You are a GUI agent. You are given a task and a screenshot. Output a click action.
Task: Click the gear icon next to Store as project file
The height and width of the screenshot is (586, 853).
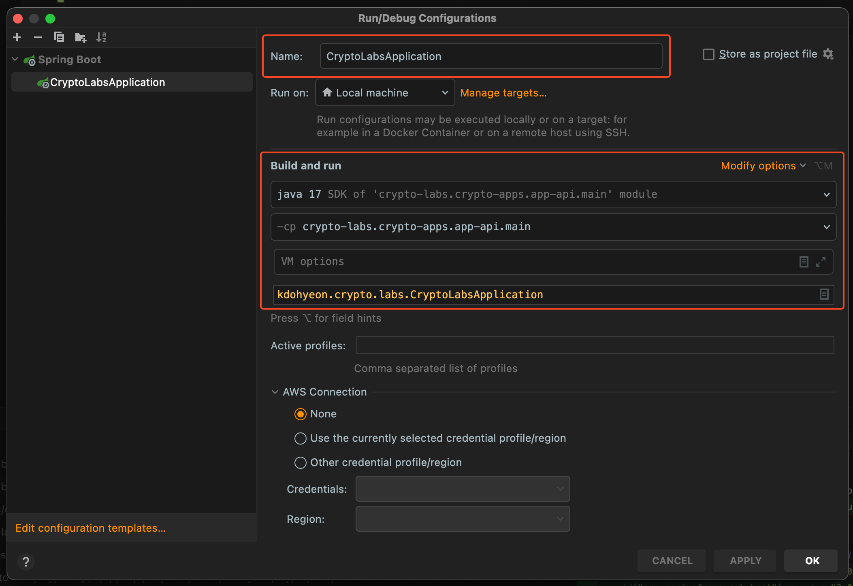pyautogui.click(x=828, y=54)
